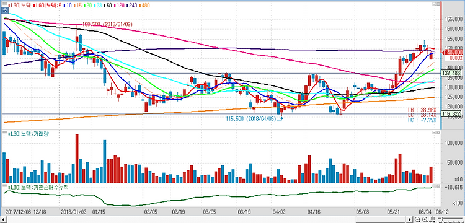Select the 15-day moving average legend
The image size is (465, 223).
[x=77, y=6]
